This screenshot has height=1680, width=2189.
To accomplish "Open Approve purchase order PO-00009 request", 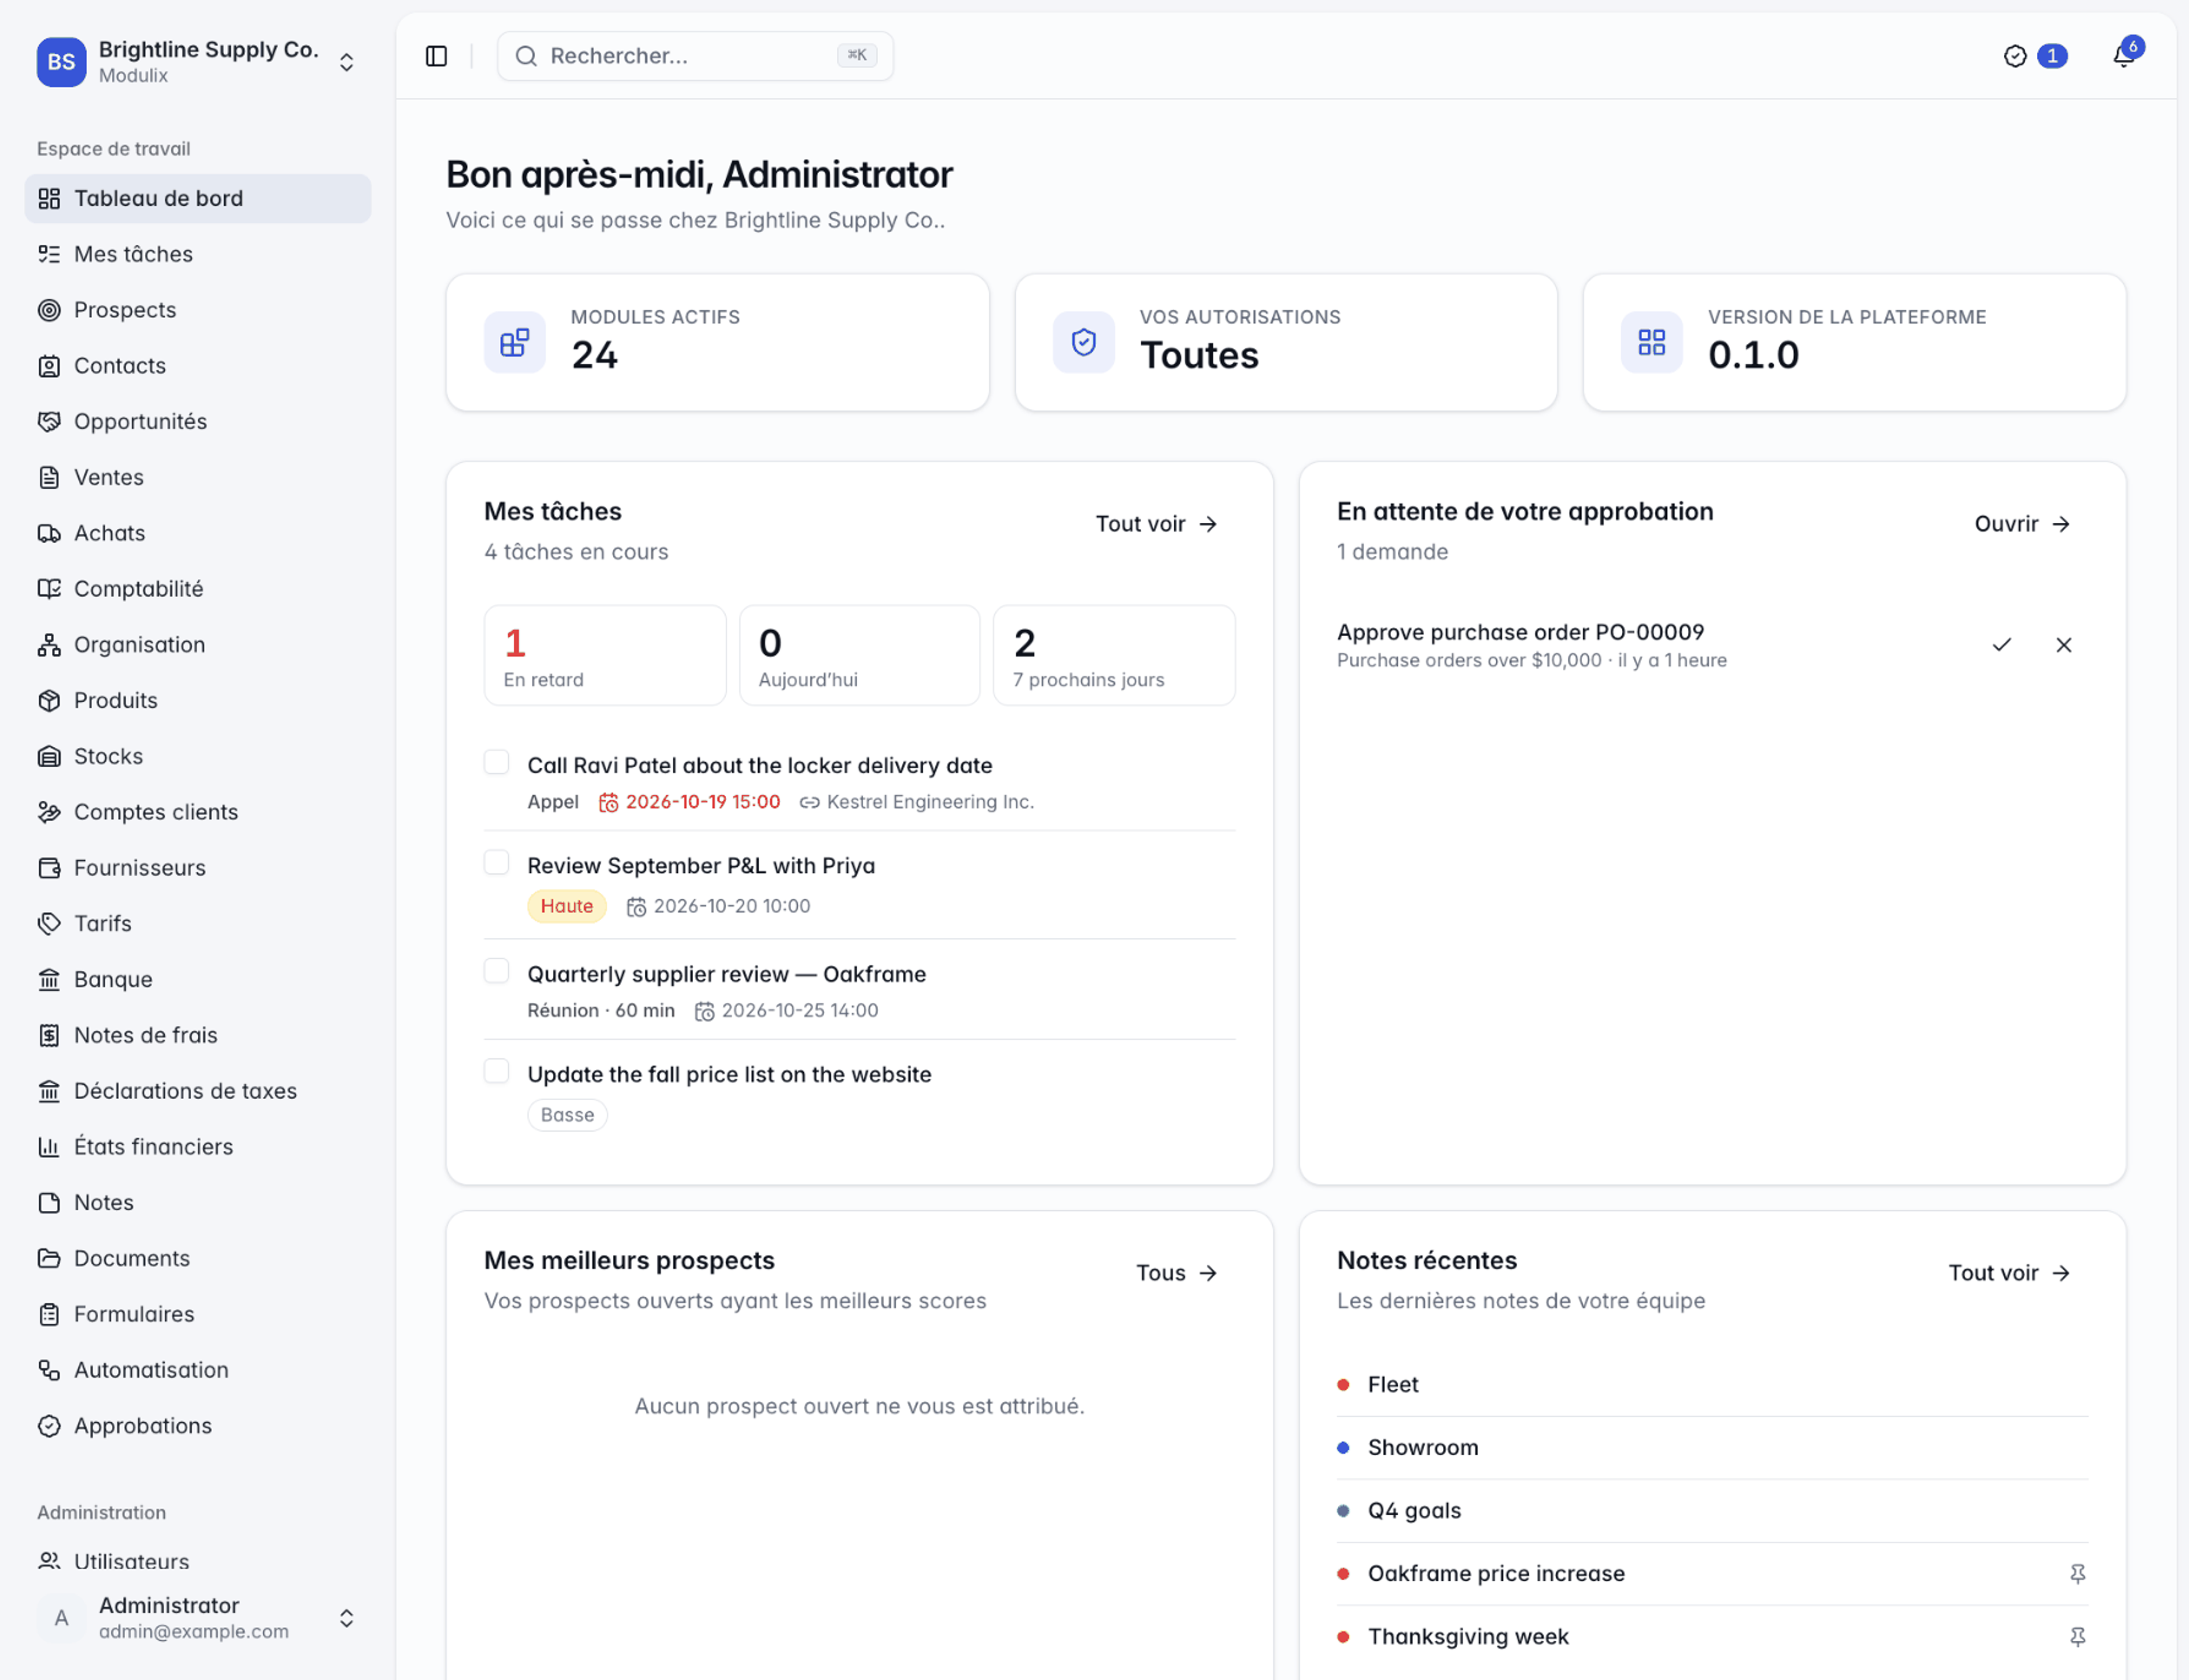I will pyautogui.click(x=1520, y=633).
